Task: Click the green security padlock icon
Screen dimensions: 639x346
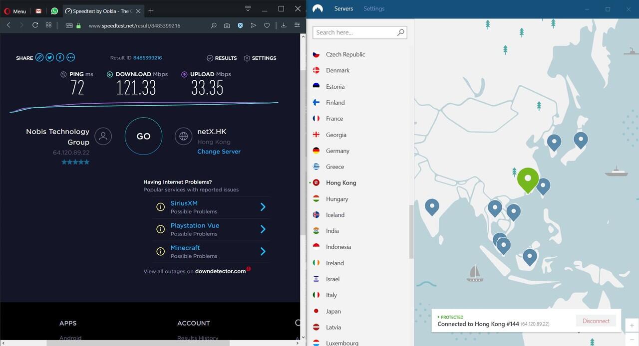Action: 78,25
